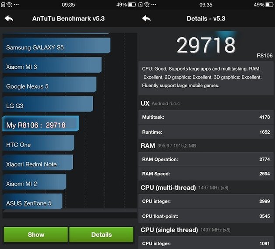
Task: Tap back arrow on Details screen
Action: 146,18
